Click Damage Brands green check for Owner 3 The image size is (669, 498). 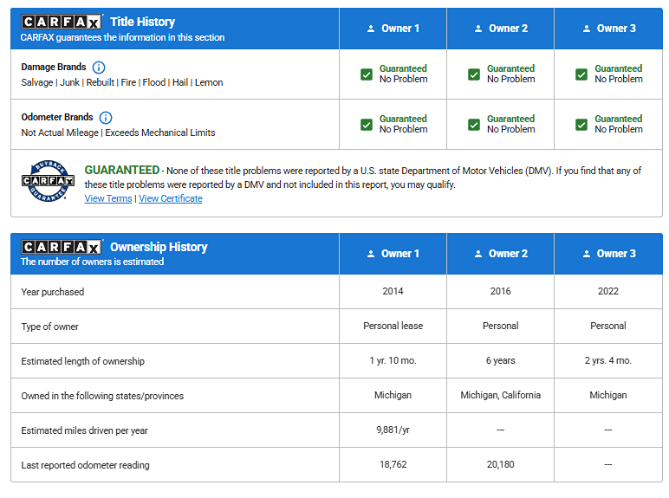pos(581,74)
